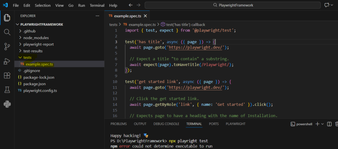
Task: Click the Explorer more actions ellipsis
Action: pos(97,16)
